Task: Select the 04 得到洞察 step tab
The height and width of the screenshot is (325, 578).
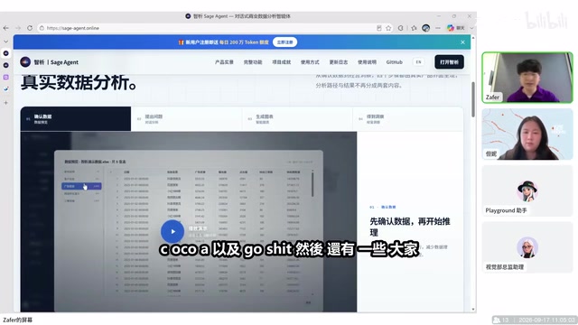Action: [407, 119]
